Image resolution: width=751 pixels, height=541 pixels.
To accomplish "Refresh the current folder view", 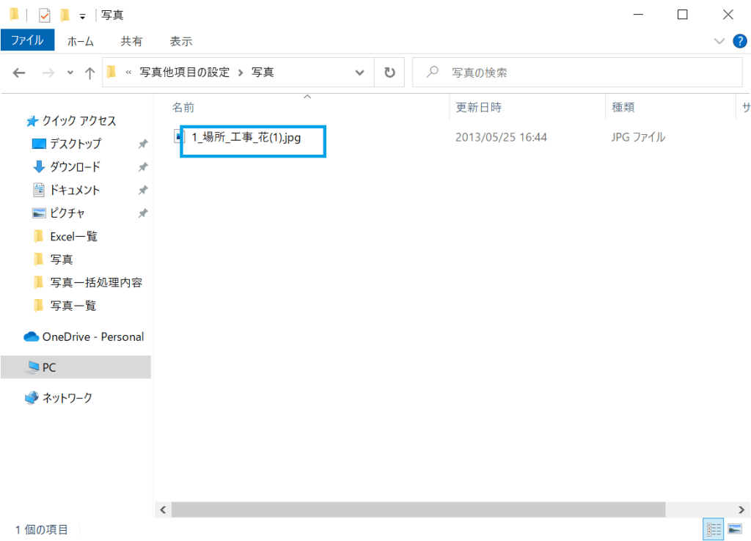I will [389, 73].
